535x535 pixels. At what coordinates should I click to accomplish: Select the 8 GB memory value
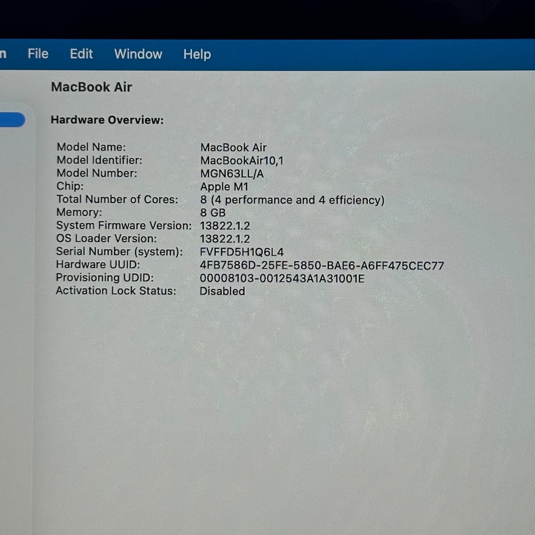(x=213, y=213)
